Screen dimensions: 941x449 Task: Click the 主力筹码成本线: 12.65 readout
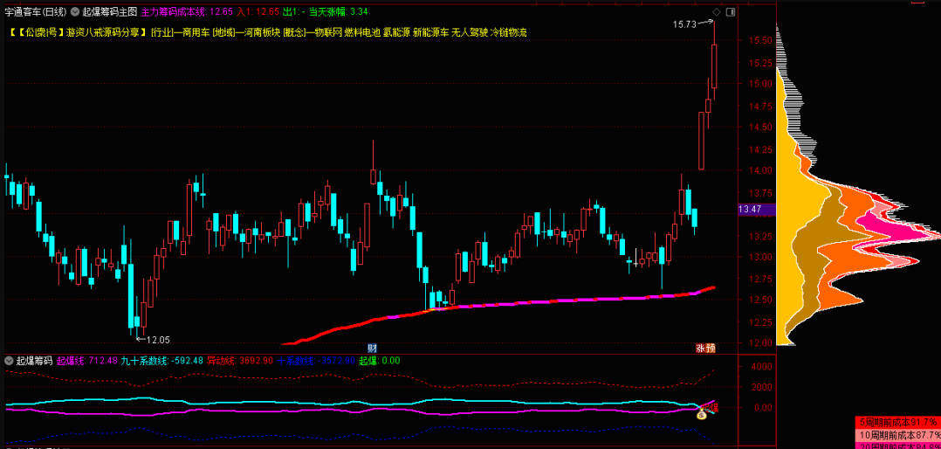pos(186,11)
